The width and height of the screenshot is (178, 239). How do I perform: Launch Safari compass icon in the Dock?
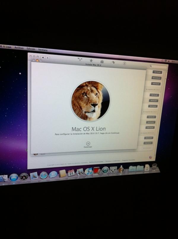tap(44, 175)
